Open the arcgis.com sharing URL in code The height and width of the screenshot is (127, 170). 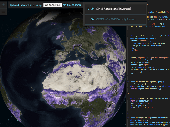[x=154, y=58]
